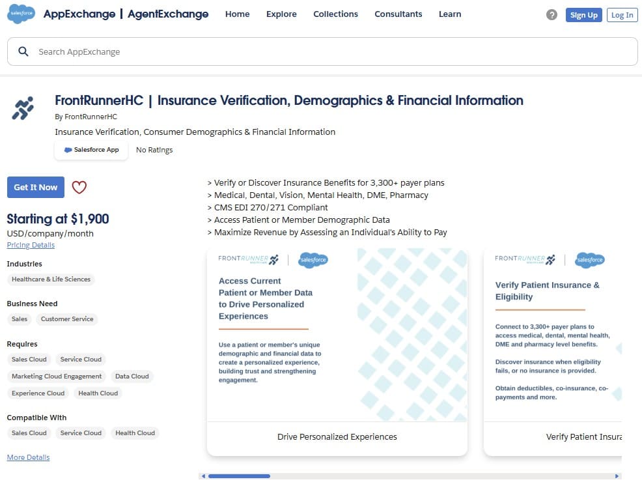Open the Learn menu item
This screenshot has width=642, height=484.
coord(450,14)
